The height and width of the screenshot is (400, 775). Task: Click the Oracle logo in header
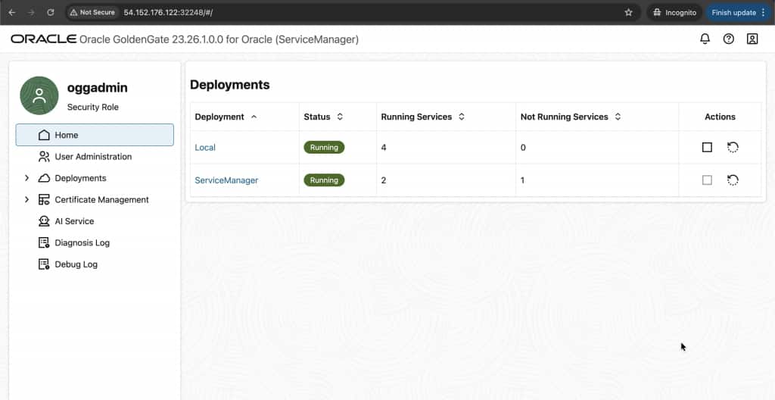tap(43, 39)
